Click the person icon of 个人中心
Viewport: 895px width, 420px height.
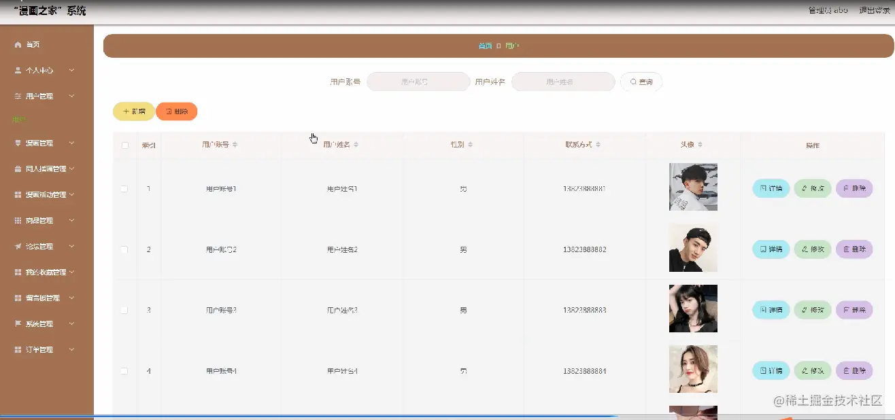(x=18, y=71)
